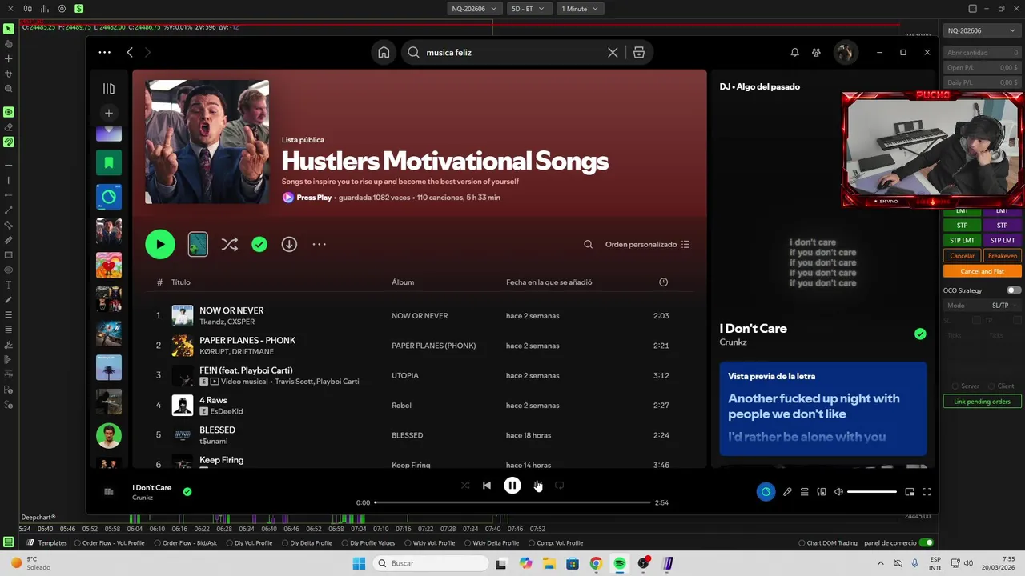Image resolution: width=1025 pixels, height=576 pixels.
Task: Open Chrome from the taskbar
Action: point(596,563)
